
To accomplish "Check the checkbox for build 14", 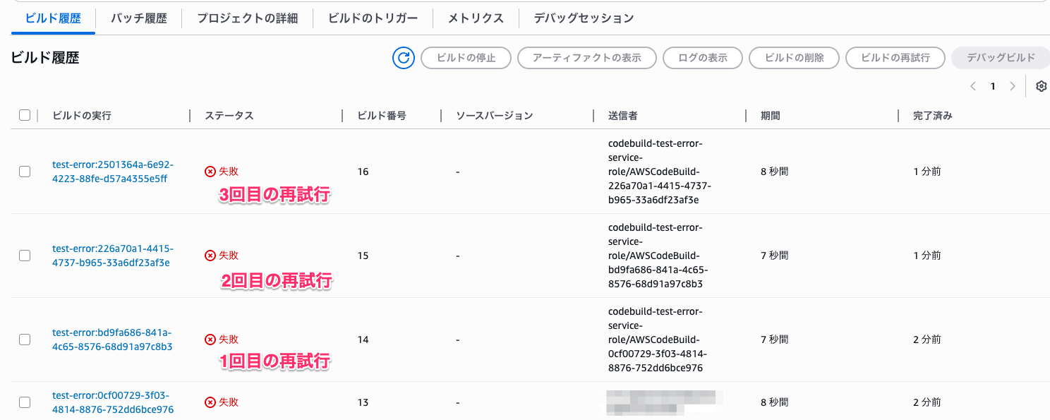I will pyautogui.click(x=25, y=339).
